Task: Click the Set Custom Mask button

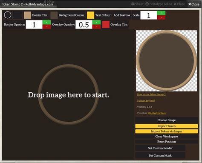Action: tap(160, 155)
